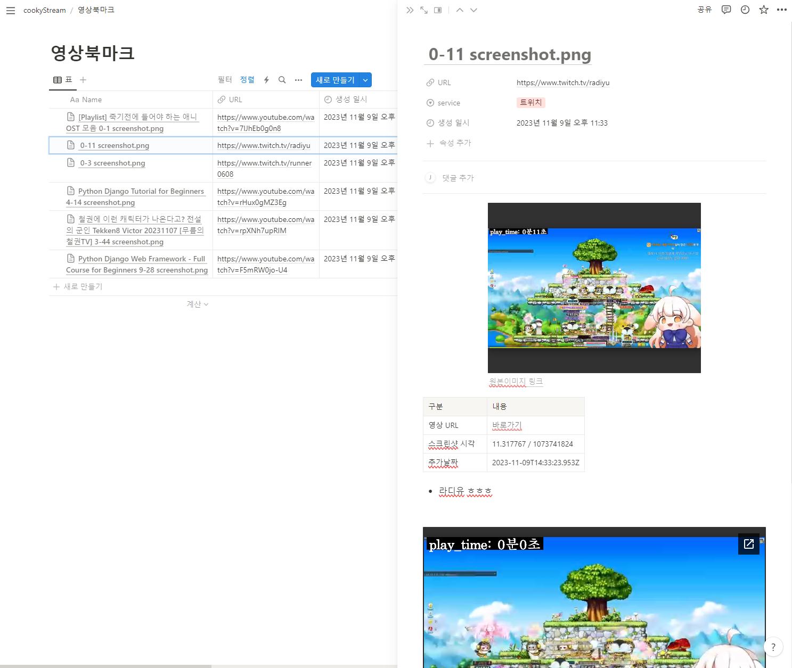Click 속성 추가 to add a property

click(x=450, y=143)
